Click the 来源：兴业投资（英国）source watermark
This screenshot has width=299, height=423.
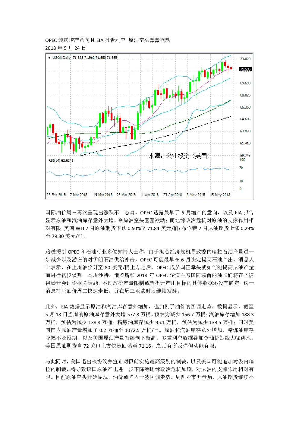point(179,156)
